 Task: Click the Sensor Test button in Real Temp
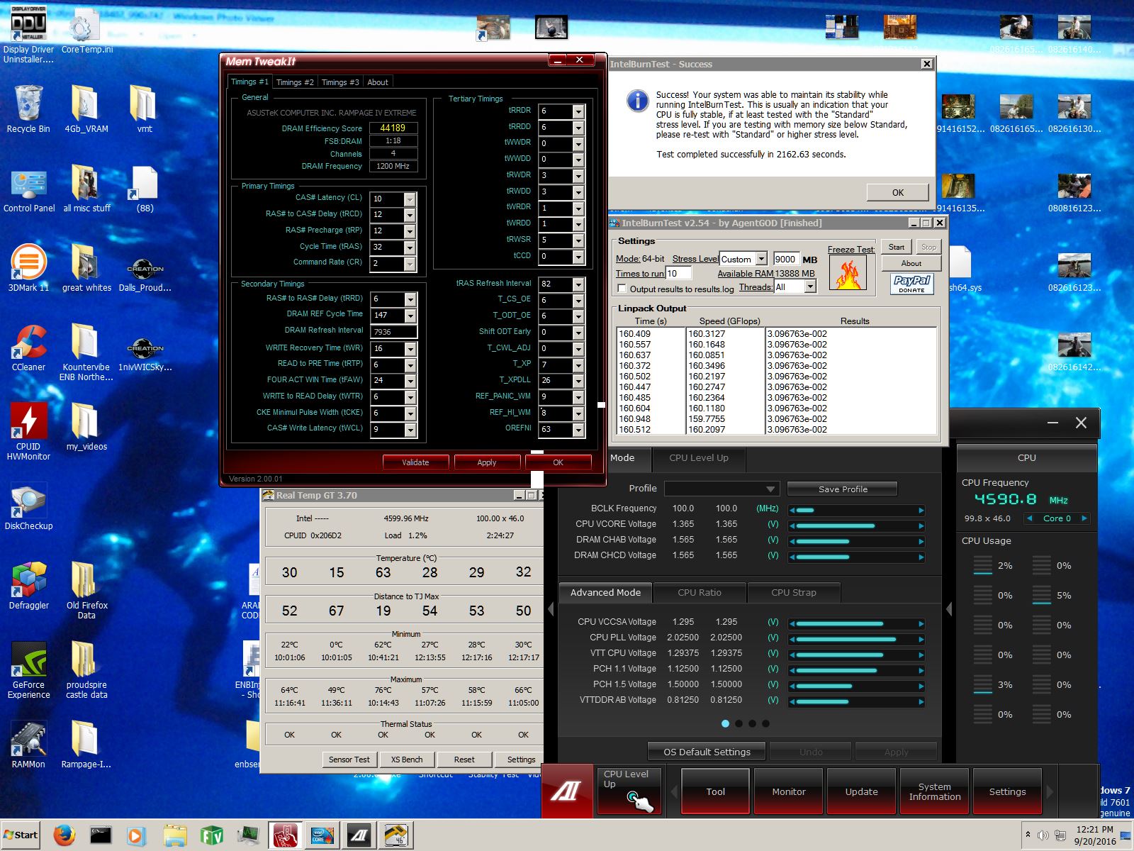[349, 760]
